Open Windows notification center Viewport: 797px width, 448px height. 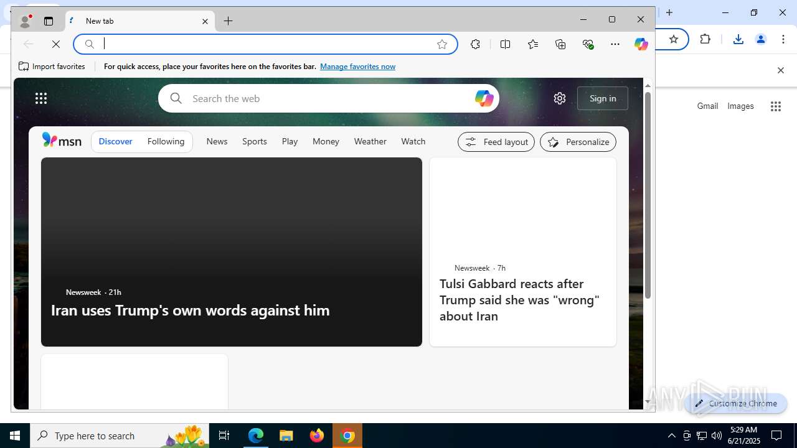776,436
